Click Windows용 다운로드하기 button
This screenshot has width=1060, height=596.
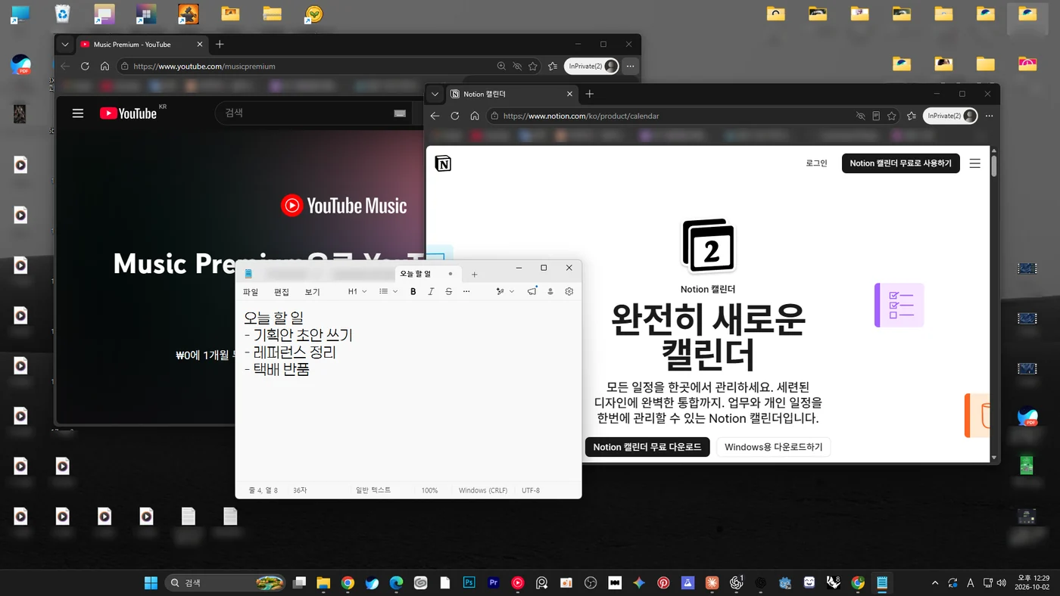click(774, 447)
